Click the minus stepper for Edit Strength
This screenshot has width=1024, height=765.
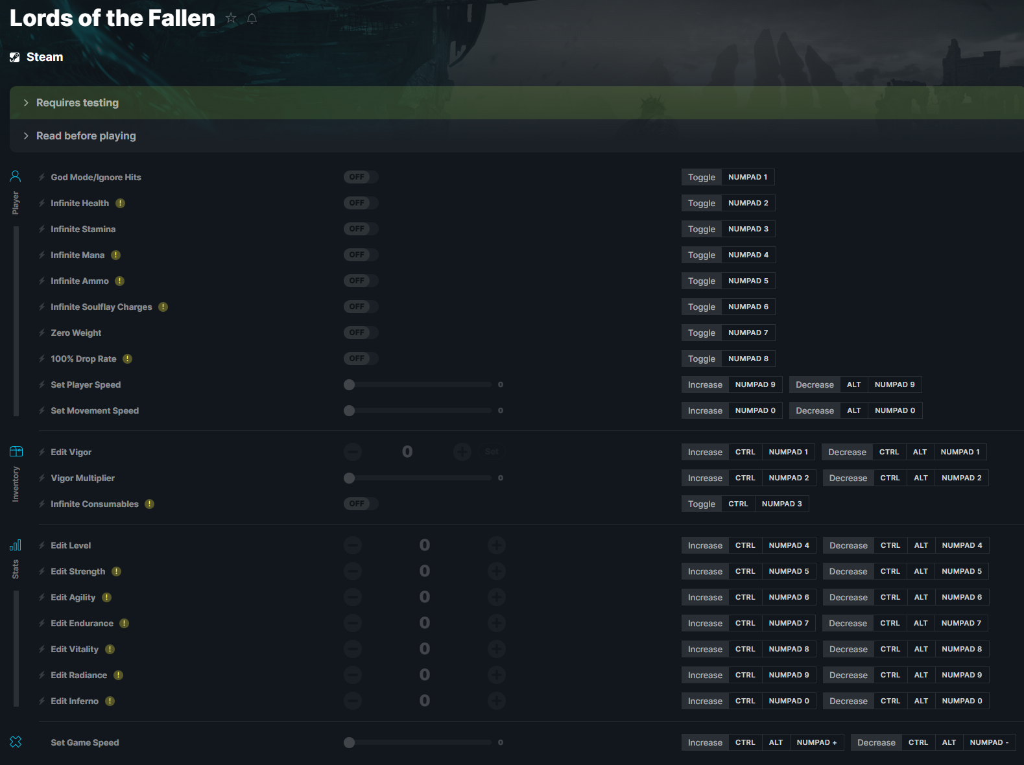point(353,571)
